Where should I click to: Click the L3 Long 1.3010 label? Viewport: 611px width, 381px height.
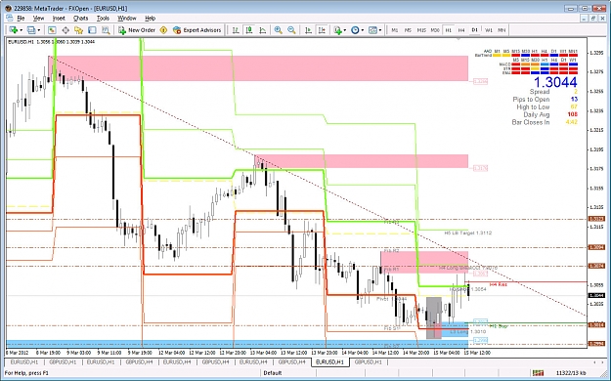tap(468, 331)
